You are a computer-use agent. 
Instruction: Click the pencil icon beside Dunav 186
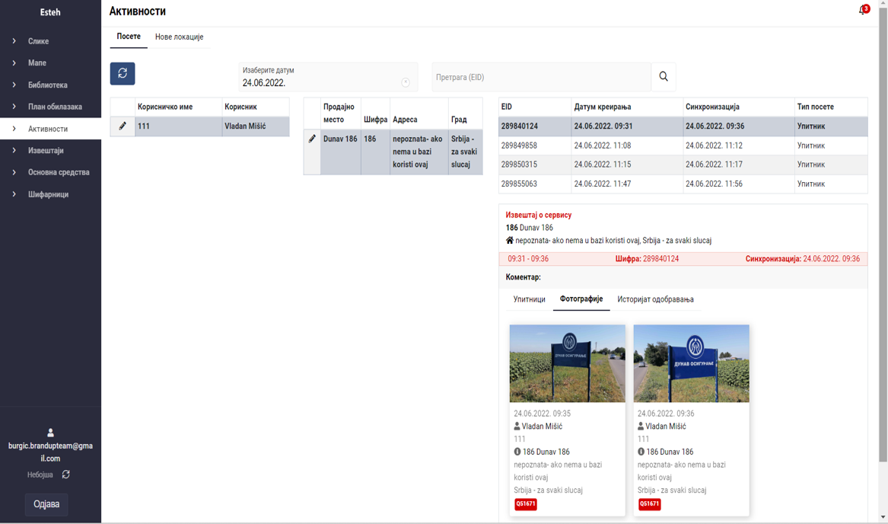coord(312,139)
